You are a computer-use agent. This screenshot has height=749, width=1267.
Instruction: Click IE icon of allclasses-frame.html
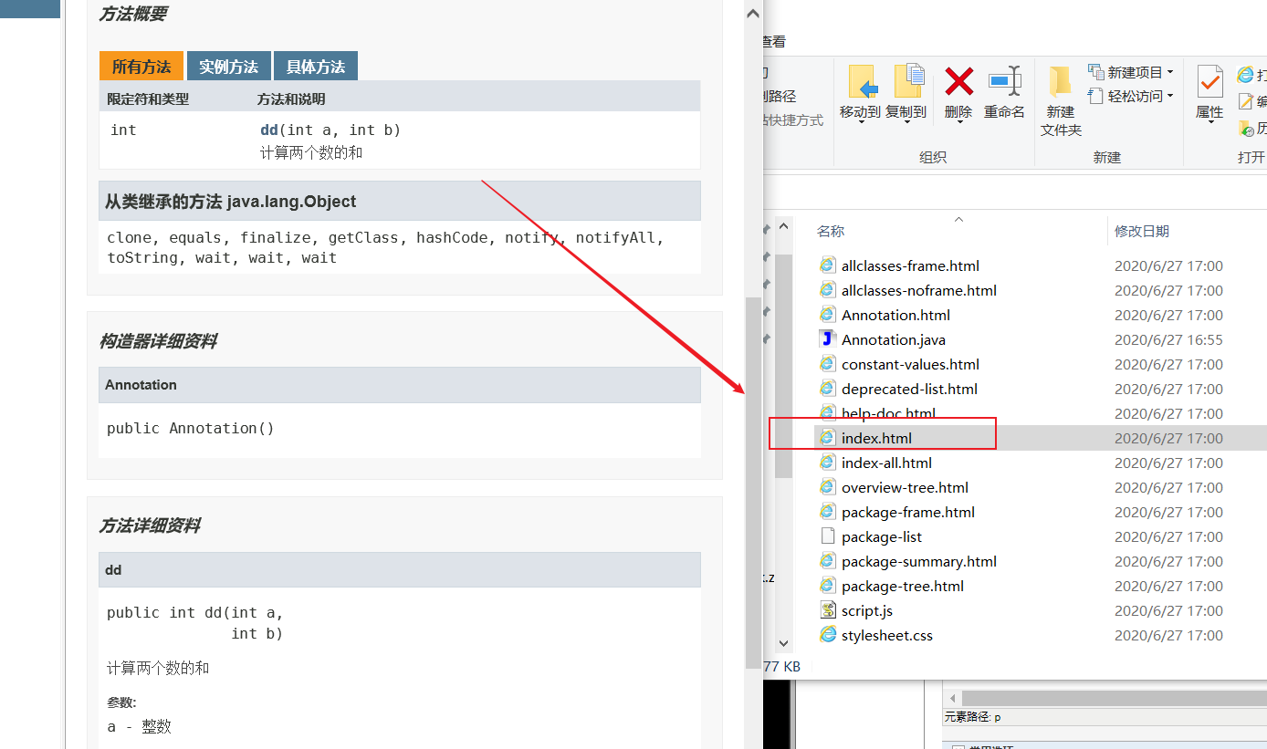click(x=828, y=265)
